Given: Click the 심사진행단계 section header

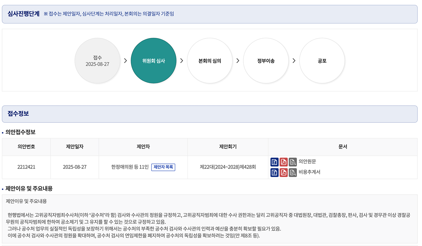Looking at the screenshot, I should click(x=24, y=14).
